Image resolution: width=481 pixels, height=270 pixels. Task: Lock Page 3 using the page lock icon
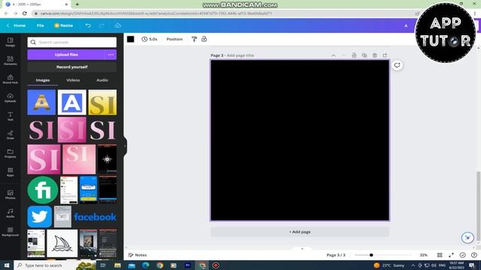coord(354,55)
